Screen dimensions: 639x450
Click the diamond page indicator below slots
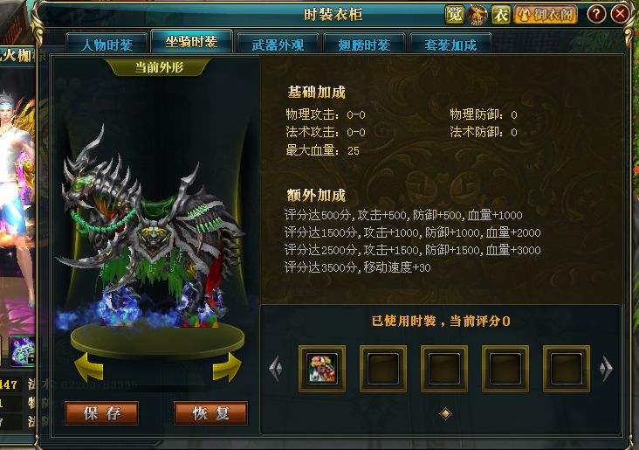[x=445, y=413]
